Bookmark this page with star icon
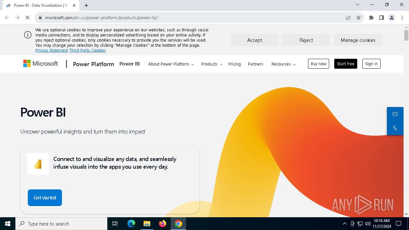 pyautogui.click(x=359, y=18)
